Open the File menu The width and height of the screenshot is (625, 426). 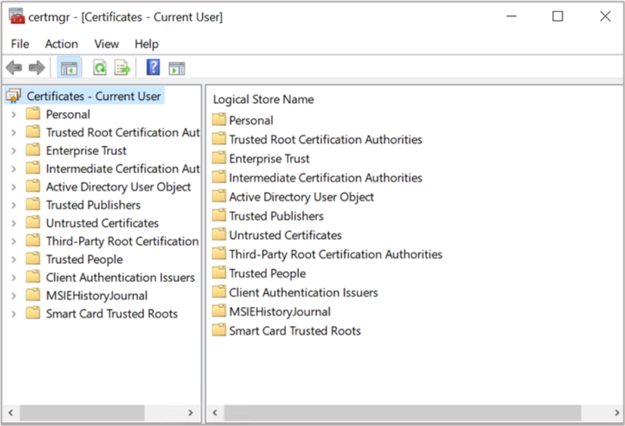pos(20,44)
